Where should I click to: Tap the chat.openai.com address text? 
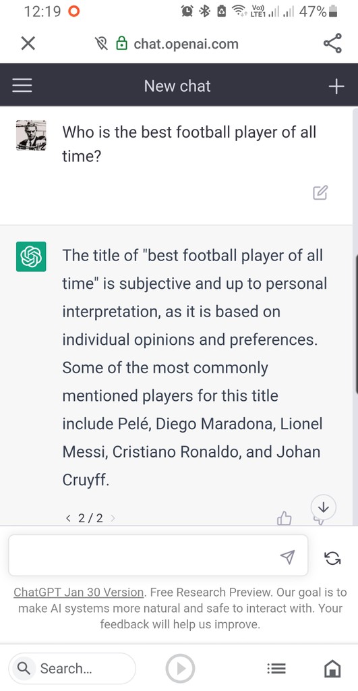[x=186, y=44]
